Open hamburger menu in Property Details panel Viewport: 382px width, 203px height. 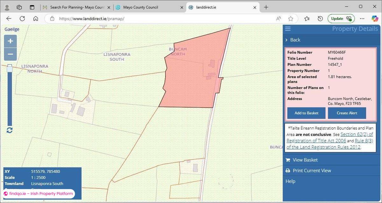point(288,29)
